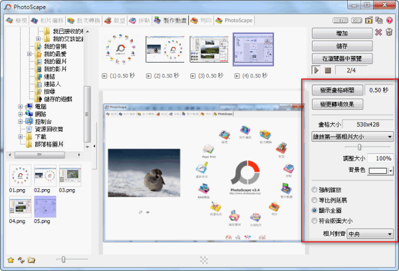
Task: Select the 強制縮放 radio option
Action: 315,190
